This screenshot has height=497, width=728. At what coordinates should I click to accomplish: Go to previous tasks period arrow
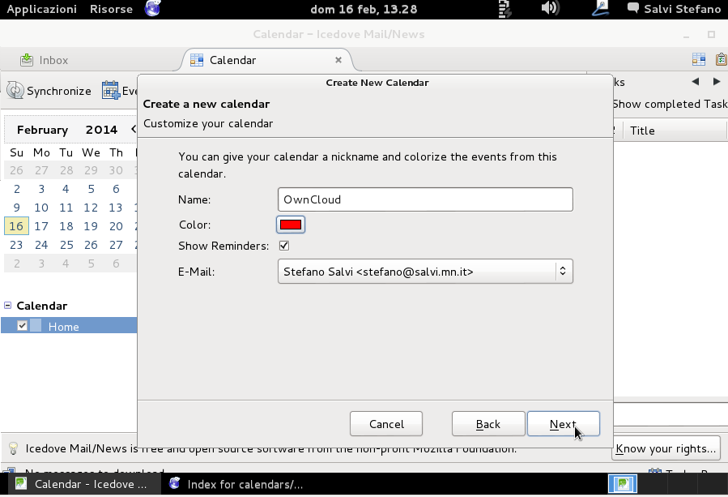coord(695,82)
